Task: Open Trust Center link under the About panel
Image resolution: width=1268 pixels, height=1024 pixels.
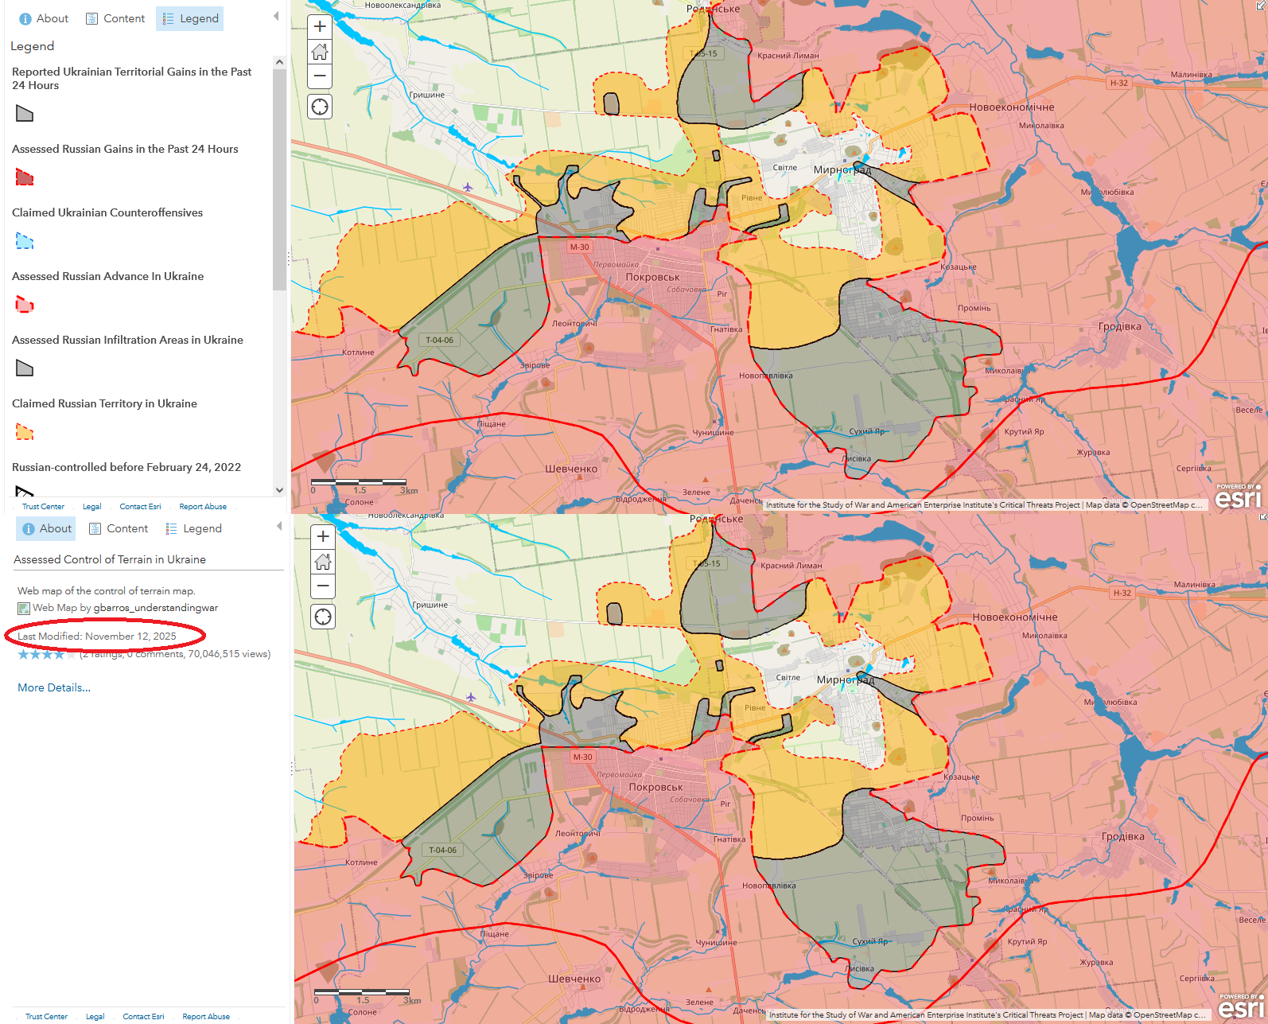Action: click(46, 1017)
